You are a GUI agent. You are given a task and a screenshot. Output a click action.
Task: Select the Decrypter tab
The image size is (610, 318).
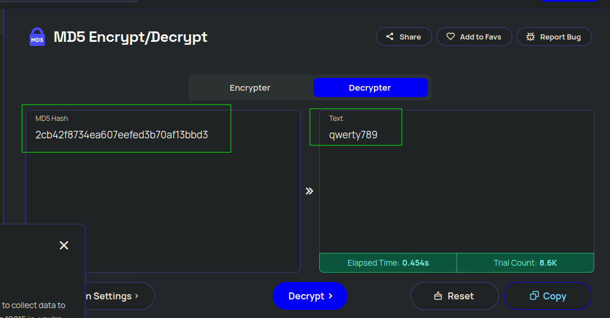point(370,88)
